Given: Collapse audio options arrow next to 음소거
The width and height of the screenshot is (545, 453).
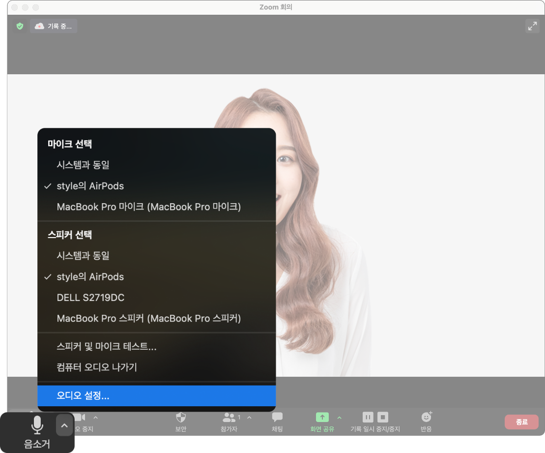Looking at the screenshot, I should tap(64, 425).
